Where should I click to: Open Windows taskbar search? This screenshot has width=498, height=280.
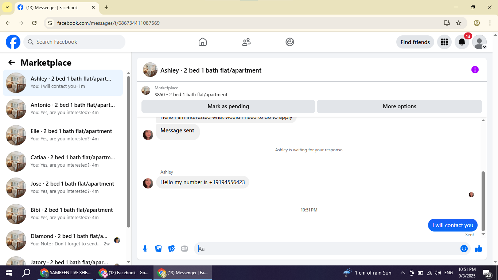pyautogui.click(x=26, y=273)
